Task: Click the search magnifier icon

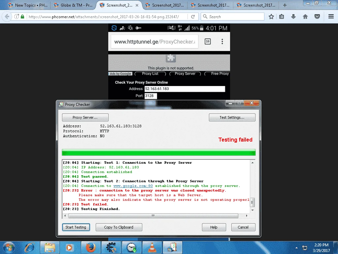Action: coord(205,17)
